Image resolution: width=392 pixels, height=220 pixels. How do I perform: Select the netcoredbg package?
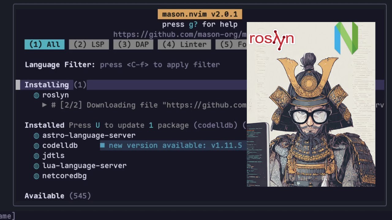(64, 176)
